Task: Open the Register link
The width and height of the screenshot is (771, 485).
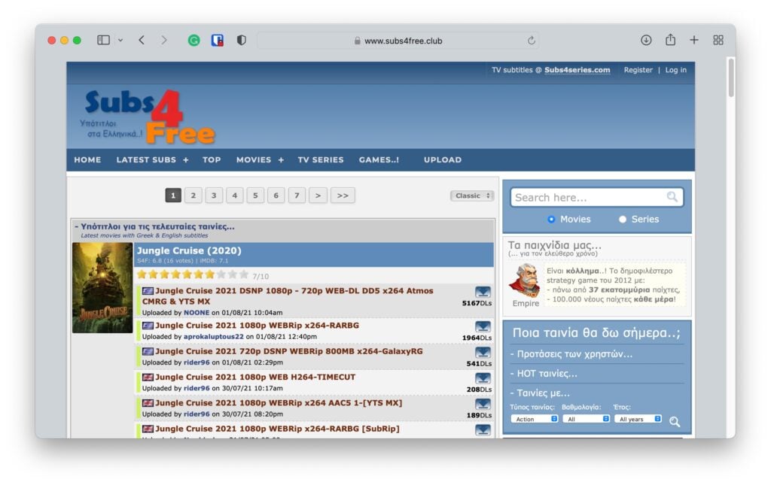Action: (638, 70)
